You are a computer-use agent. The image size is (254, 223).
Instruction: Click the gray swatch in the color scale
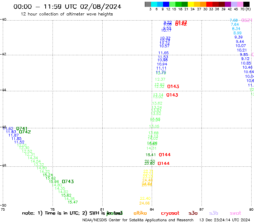[148, 4]
